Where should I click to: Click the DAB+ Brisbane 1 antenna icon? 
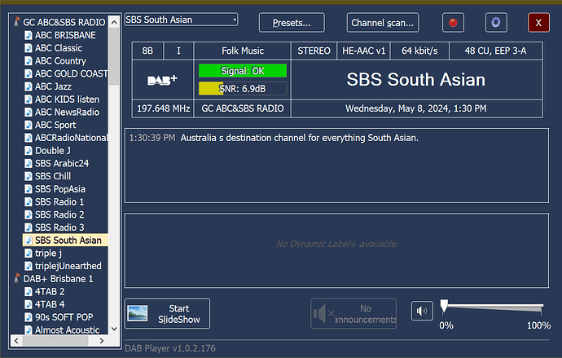16,279
